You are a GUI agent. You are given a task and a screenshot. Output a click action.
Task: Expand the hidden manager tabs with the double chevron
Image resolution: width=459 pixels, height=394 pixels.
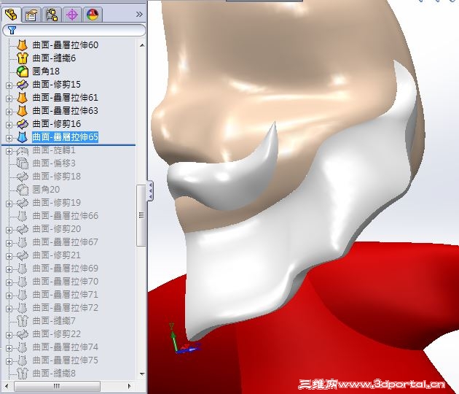click(139, 14)
